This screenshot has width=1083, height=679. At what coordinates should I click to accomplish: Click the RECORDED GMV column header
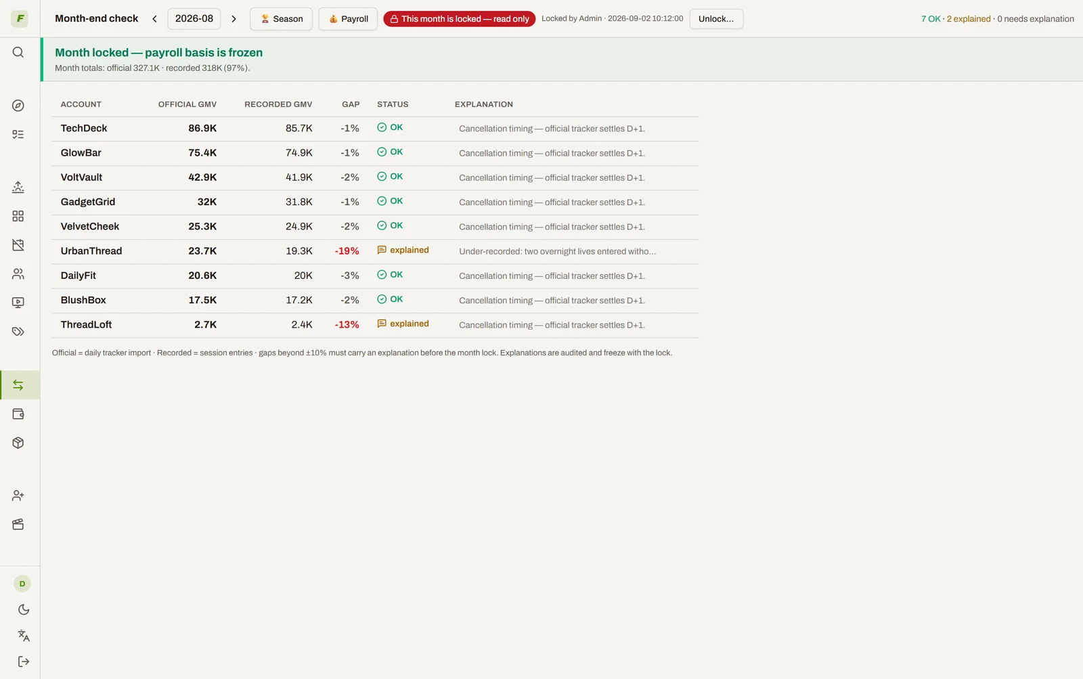[278, 104]
